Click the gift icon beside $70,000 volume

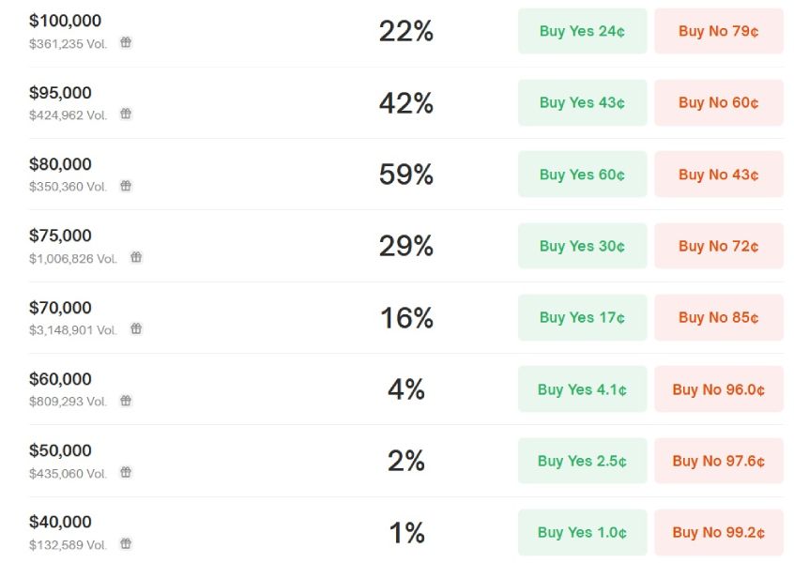pos(136,329)
